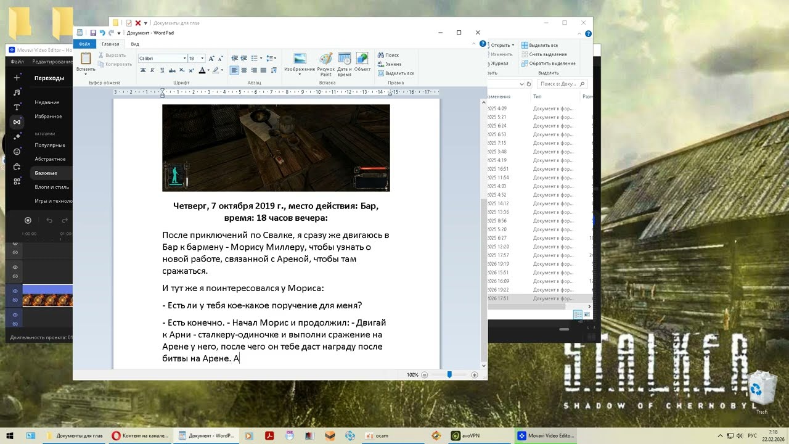The width and height of the screenshot is (789, 444).
Task: Click the Movavi import plus icon
Action: [17, 78]
